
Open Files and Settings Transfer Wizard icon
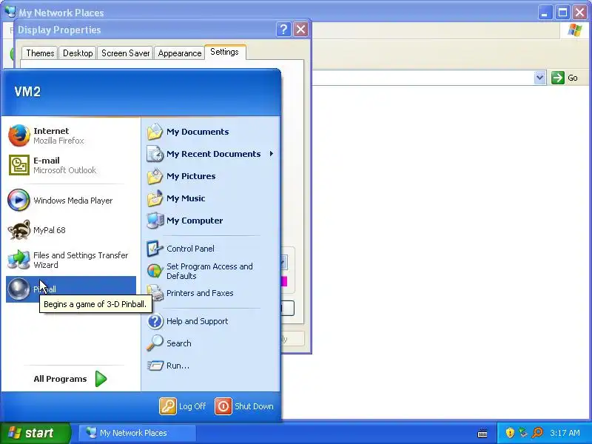18,260
